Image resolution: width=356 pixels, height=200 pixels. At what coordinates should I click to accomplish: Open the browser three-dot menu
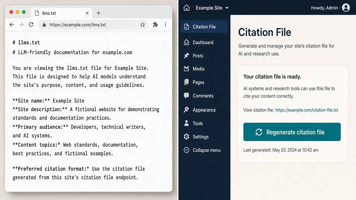coord(165,25)
